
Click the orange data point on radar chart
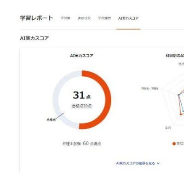point(181,114)
